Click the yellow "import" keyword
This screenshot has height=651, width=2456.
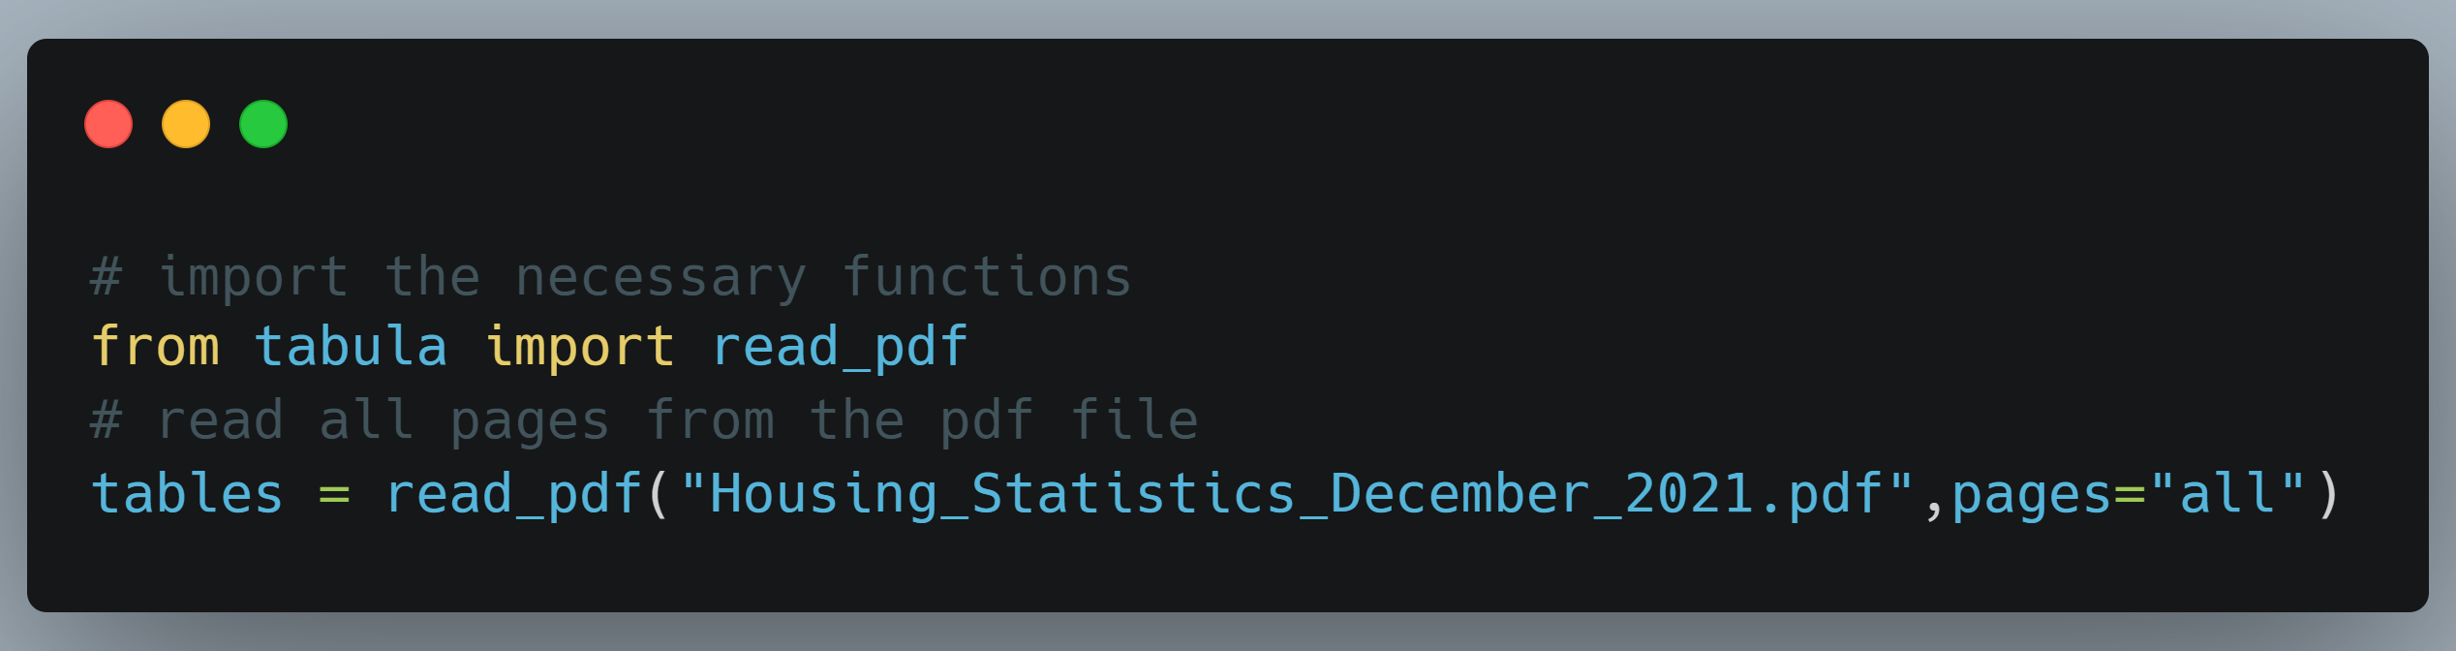[579, 347]
